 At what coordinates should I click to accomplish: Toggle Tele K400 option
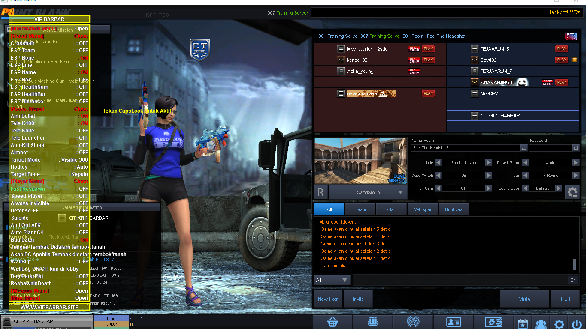(x=49, y=123)
